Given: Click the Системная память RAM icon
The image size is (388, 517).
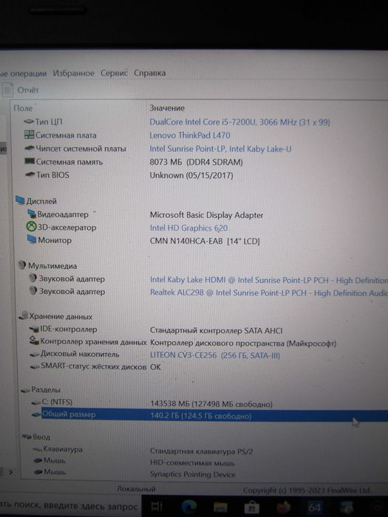Looking at the screenshot, I should (x=30, y=162).
